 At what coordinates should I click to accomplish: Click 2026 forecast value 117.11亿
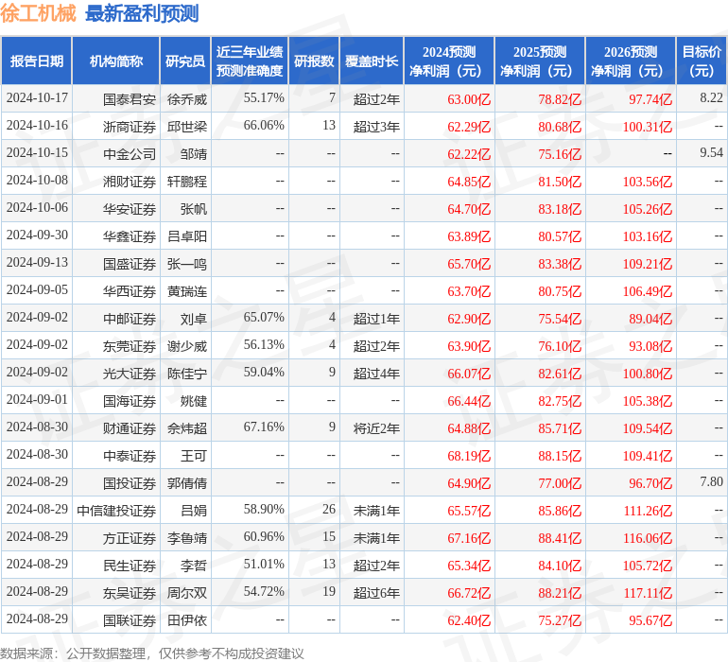648,592
